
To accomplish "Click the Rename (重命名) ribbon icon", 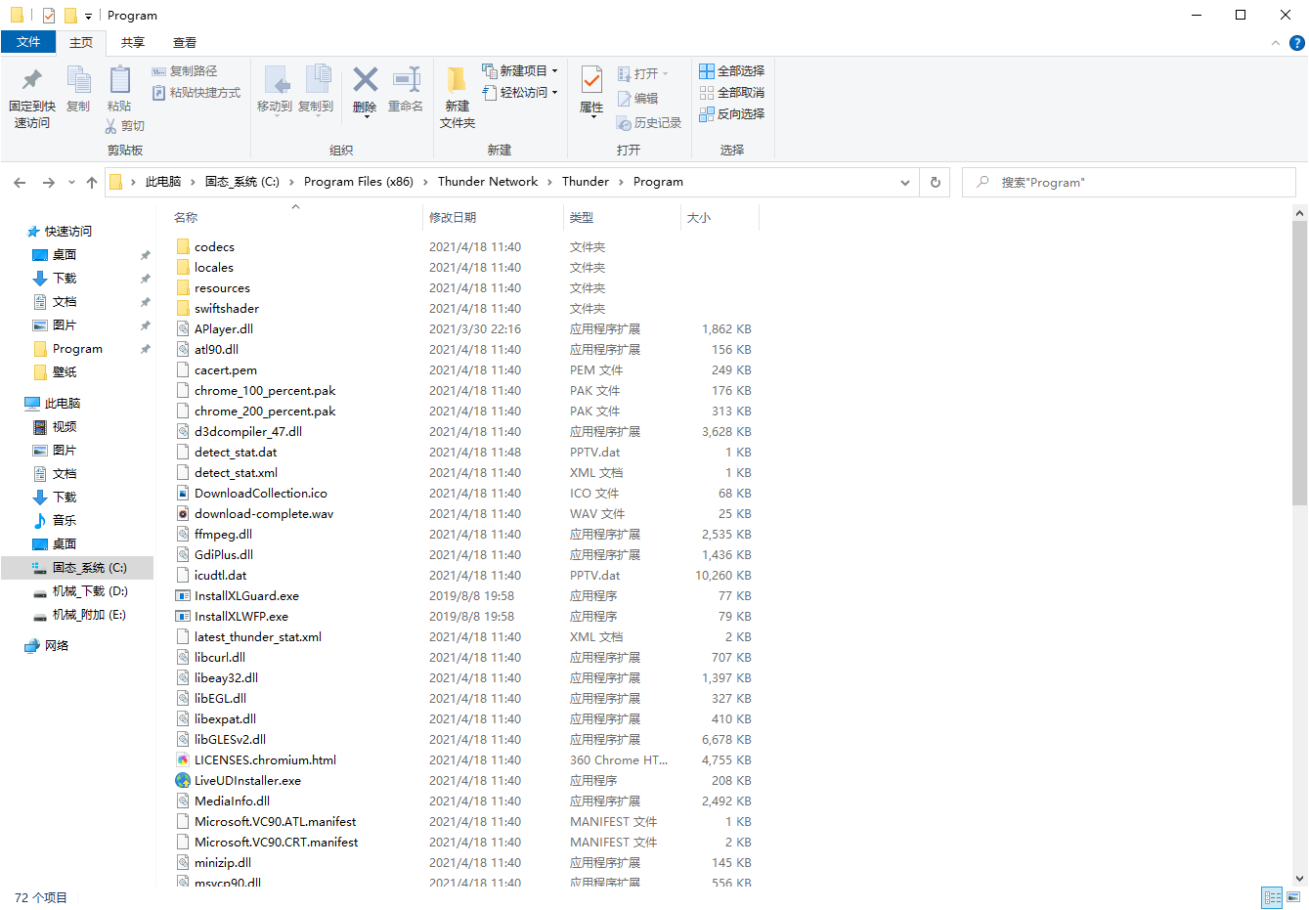I will (x=406, y=80).
